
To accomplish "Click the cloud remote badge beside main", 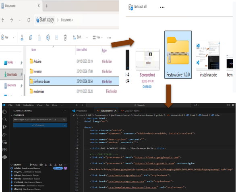I will (x=66, y=168).
